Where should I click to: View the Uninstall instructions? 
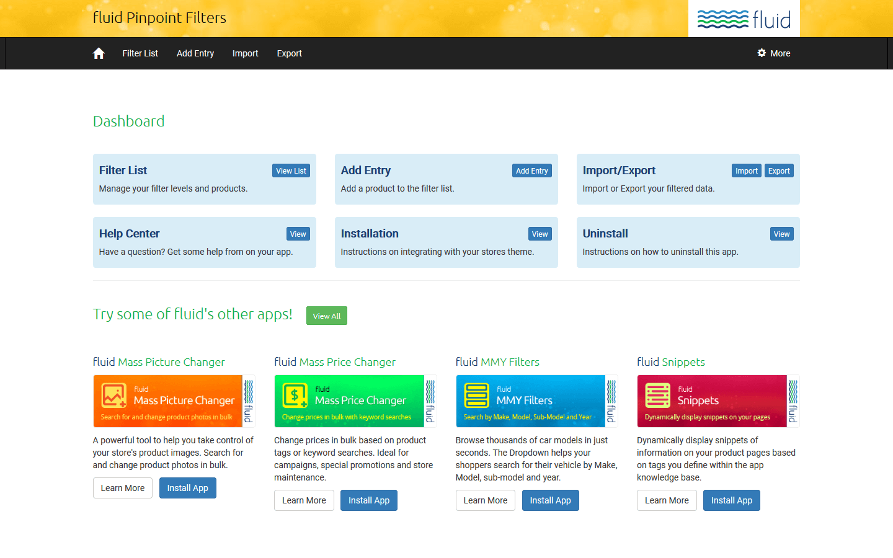781,234
